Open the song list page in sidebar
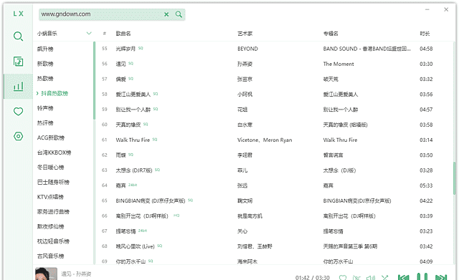This screenshot has width=459, height=280. pos(18,62)
